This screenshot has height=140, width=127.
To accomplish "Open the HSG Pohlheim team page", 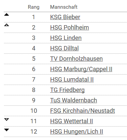I will tap(70, 28).
